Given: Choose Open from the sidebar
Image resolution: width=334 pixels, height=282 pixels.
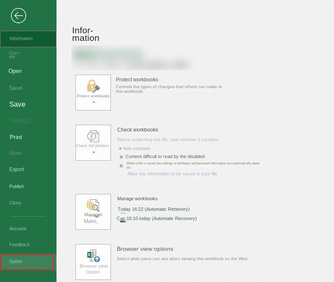Looking at the screenshot, I should (x=15, y=71).
